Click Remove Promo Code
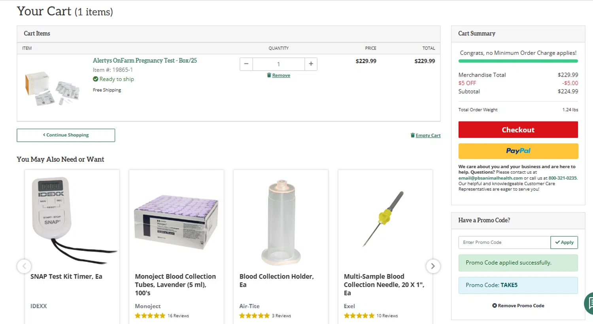 coord(518,305)
